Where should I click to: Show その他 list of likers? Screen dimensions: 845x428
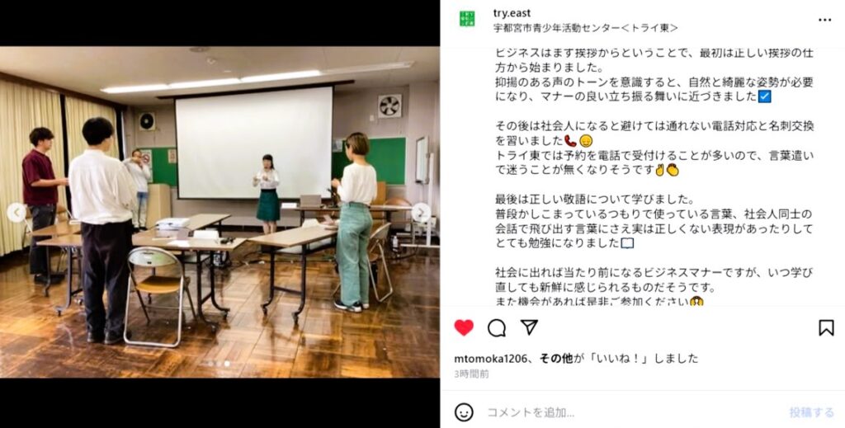point(556,359)
